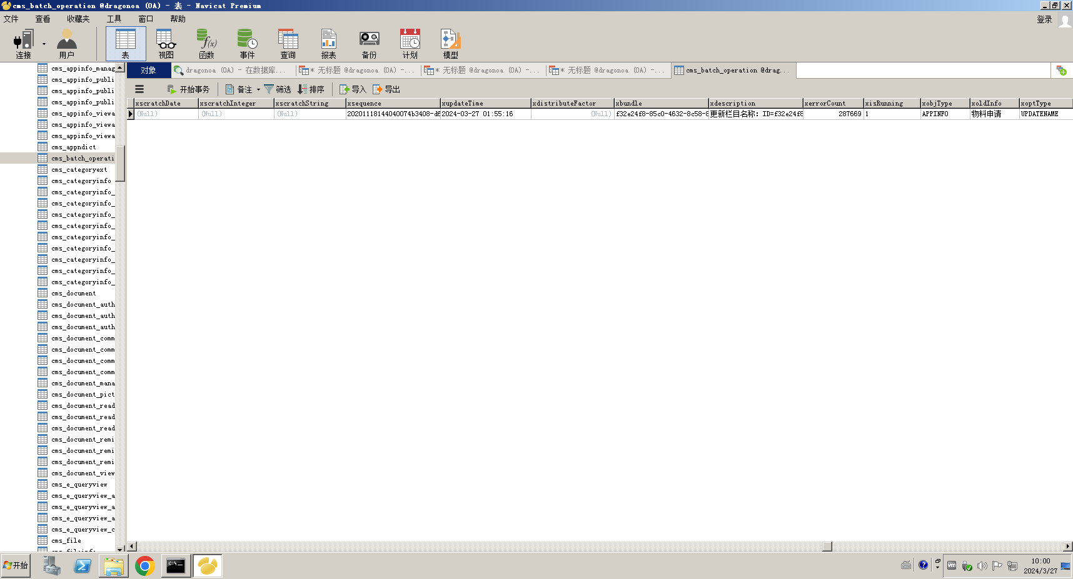Click the 备份 (Backup) toolbar icon
1073x579 pixels.
click(x=369, y=43)
